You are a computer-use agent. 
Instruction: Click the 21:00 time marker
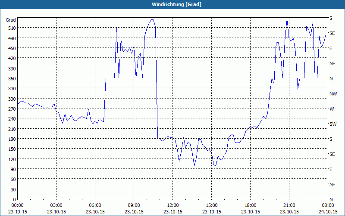pyautogui.click(x=289, y=206)
